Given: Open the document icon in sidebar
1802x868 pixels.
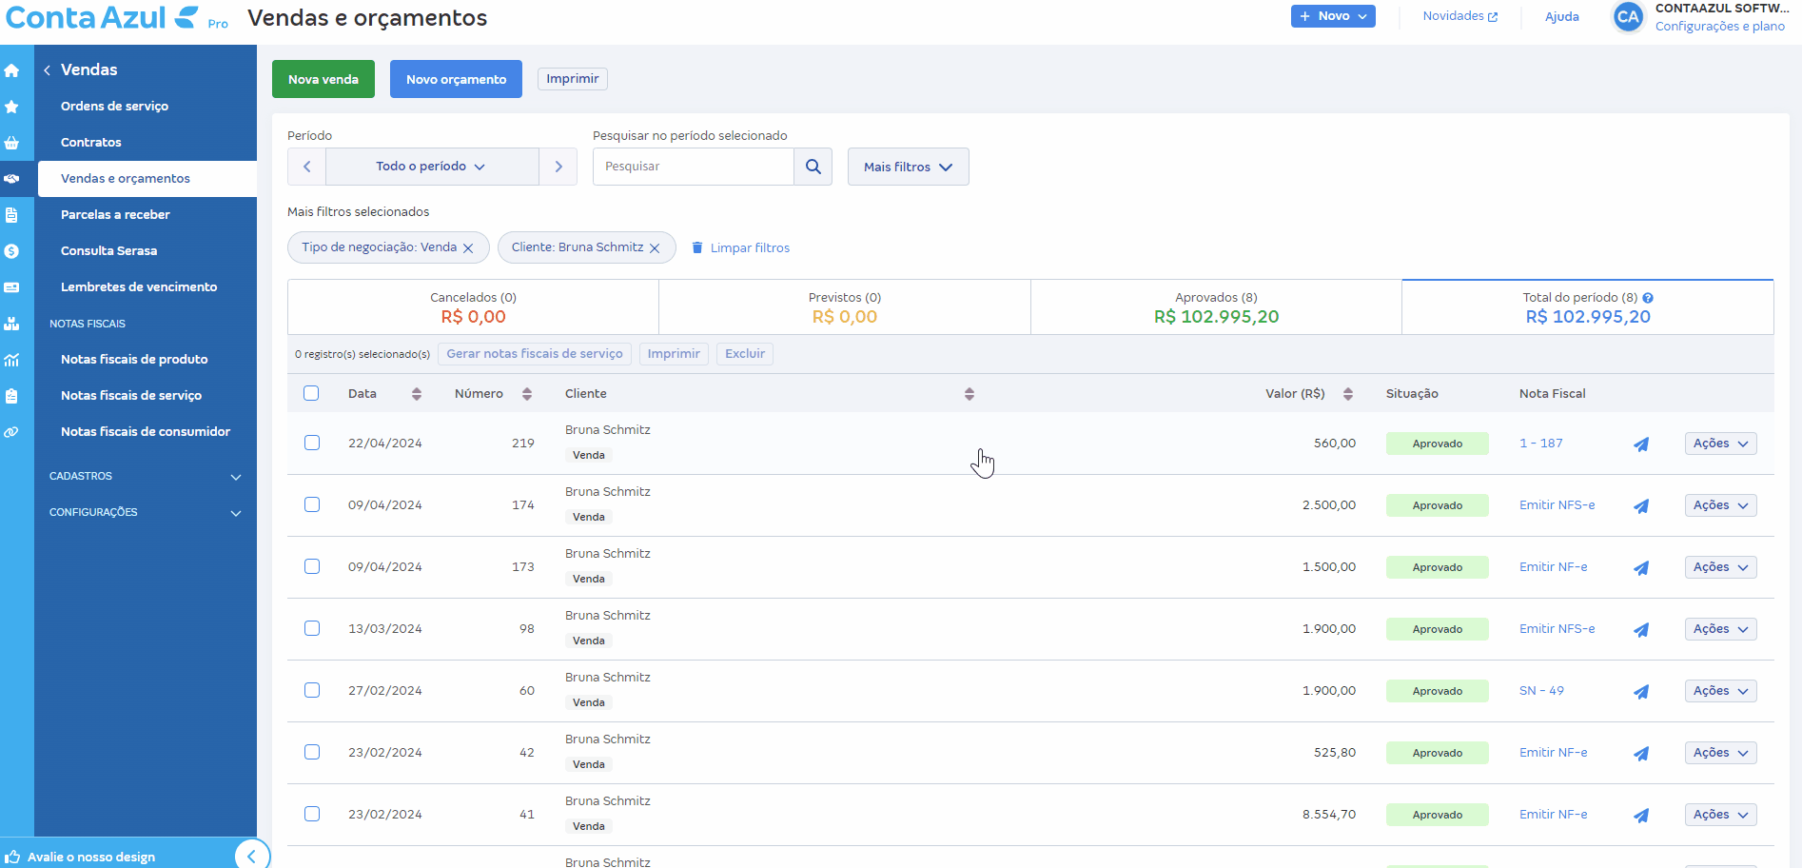Looking at the screenshot, I should coord(11,215).
